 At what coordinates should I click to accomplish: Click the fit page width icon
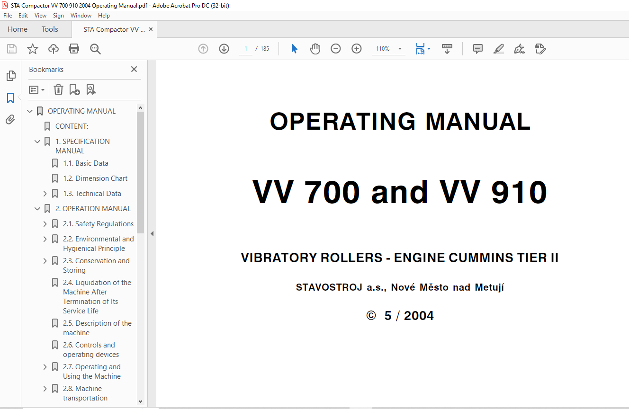[420, 49]
